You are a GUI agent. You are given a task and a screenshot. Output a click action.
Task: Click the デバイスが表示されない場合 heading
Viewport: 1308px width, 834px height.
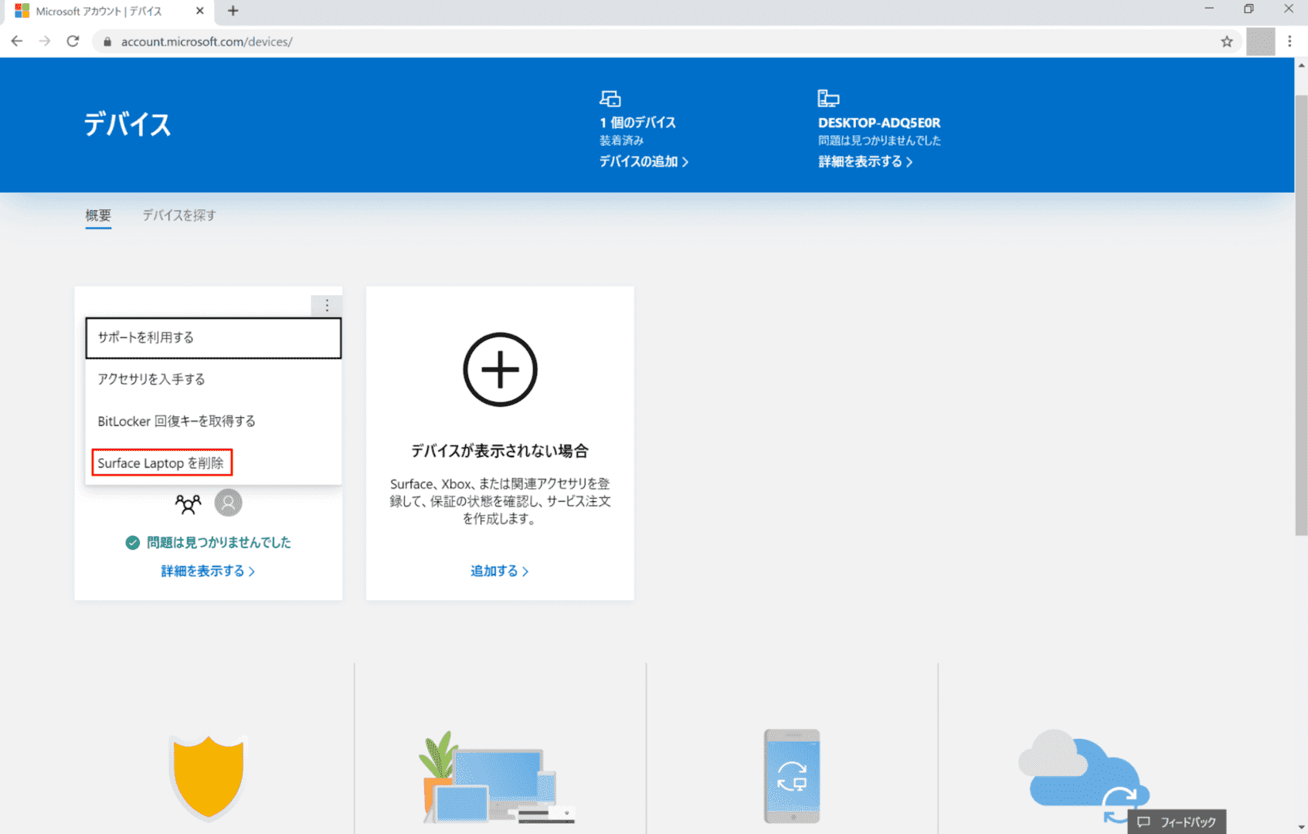(x=500, y=451)
